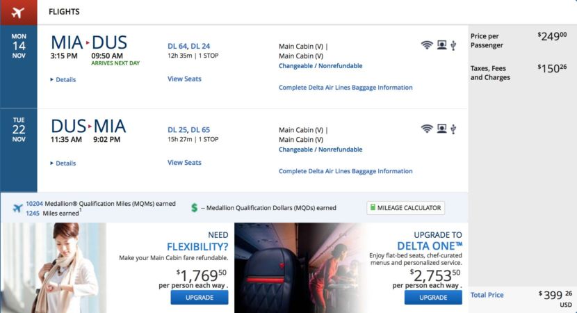The width and height of the screenshot is (577, 313).
Task: Open Changeable / Nonrefundable link for outbound flight
Action: click(x=320, y=66)
